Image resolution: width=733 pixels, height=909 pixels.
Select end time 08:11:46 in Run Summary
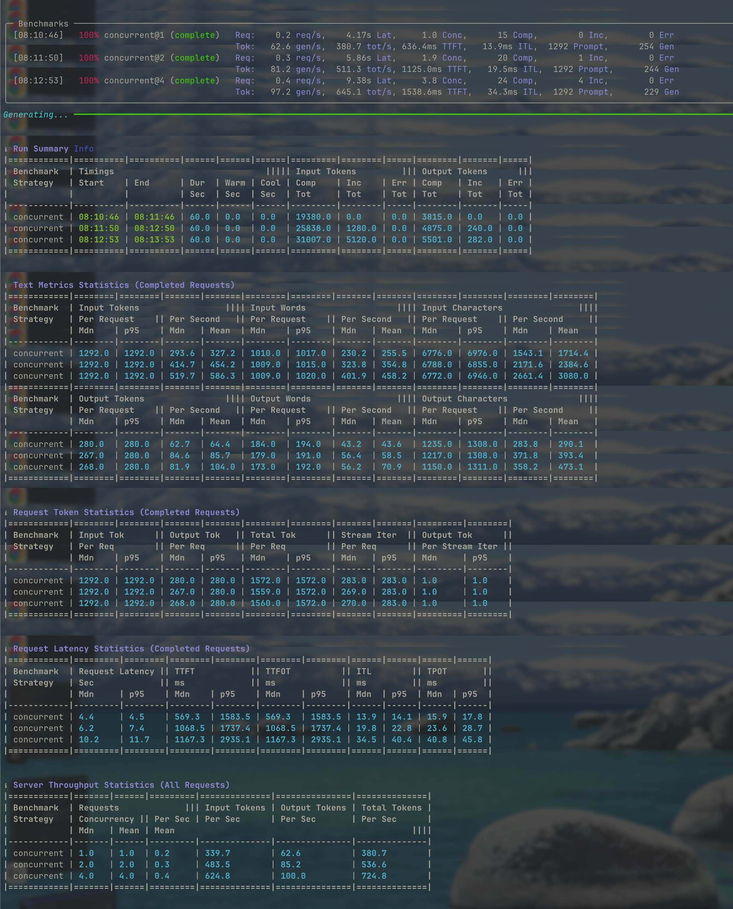(x=154, y=217)
